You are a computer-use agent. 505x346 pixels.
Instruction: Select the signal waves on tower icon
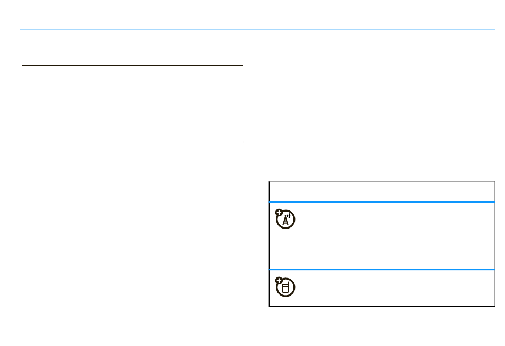(x=289, y=216)
